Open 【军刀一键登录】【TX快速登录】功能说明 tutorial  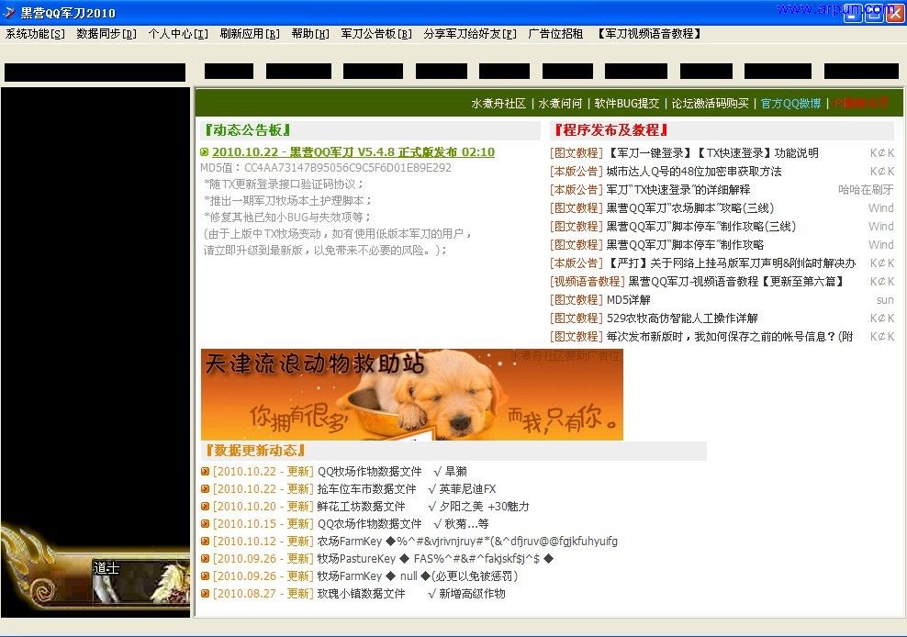tap(712, 153)
